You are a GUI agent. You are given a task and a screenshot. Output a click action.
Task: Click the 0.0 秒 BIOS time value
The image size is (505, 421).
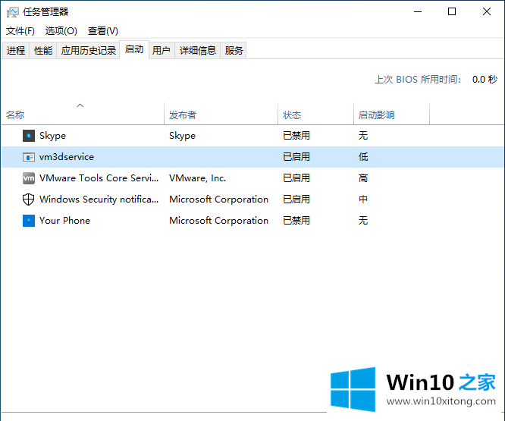click(x=485, y=80)
